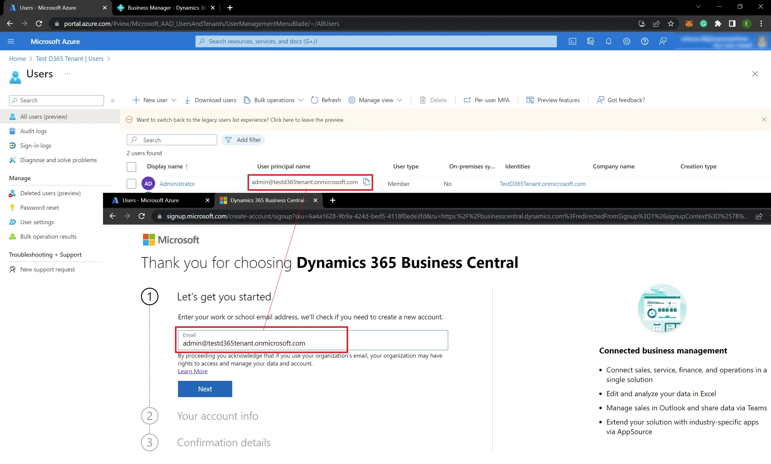Open Audit logs
This screenshot has width=771, height=464.
click(x=33, y=131)
